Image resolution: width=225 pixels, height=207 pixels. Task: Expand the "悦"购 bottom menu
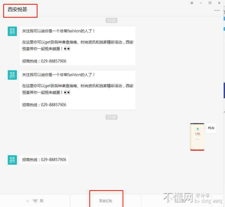(37, 201)
